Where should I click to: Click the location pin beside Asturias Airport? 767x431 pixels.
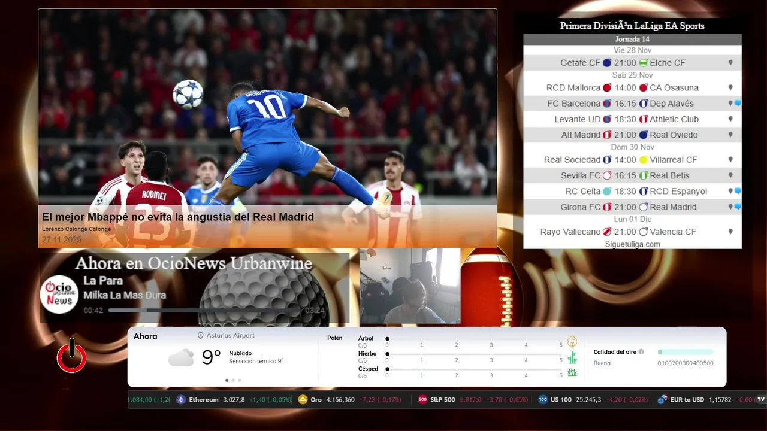(201, 336)
